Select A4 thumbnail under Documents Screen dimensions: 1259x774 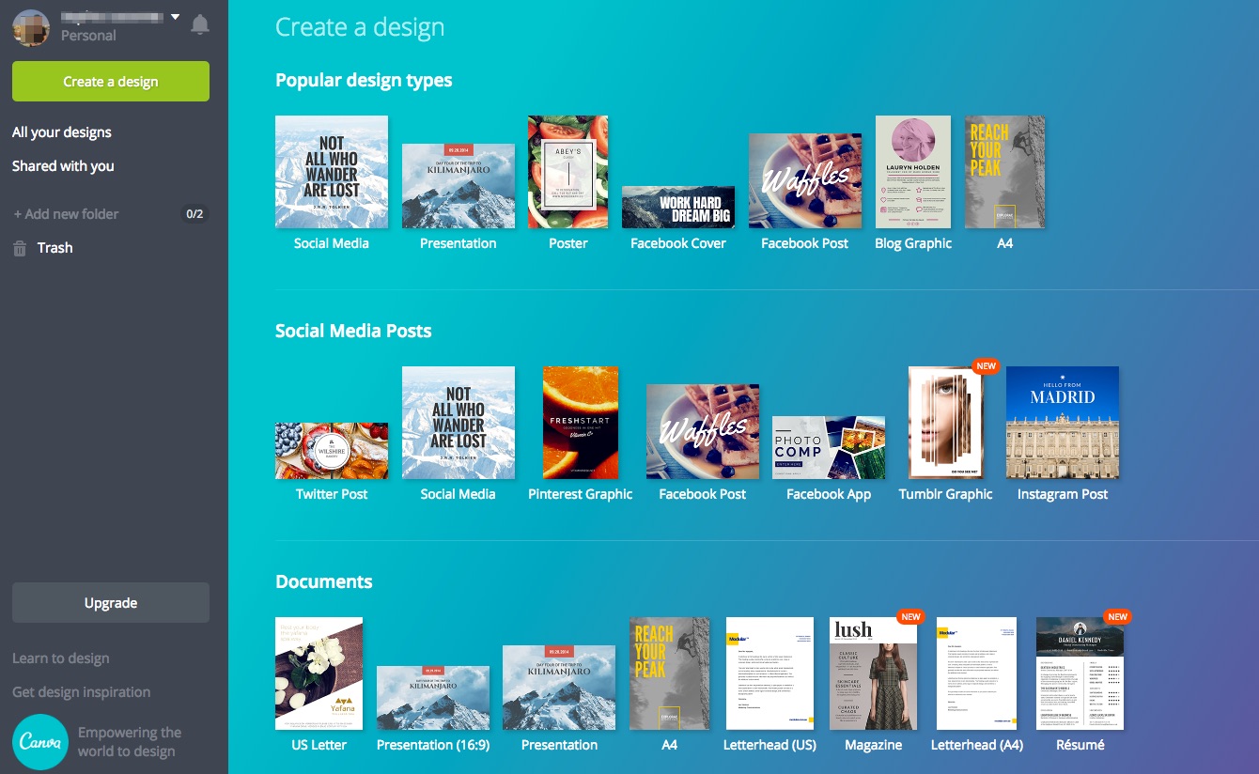coord(669,673)
